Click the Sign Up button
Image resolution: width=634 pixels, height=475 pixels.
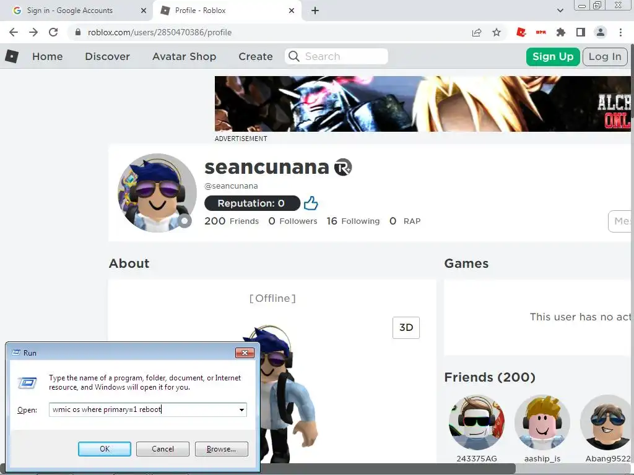(x=553, y=56)
